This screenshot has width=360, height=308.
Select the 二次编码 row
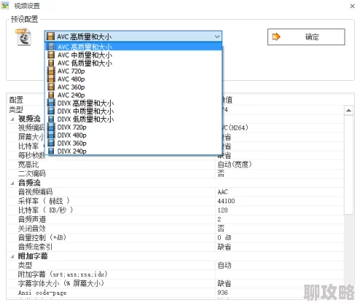click(176, 173)
